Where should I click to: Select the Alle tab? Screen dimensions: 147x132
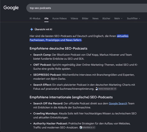click(46, 19)
